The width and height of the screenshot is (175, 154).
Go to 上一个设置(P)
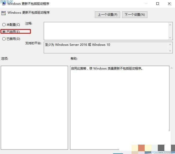tap(107, 15)
